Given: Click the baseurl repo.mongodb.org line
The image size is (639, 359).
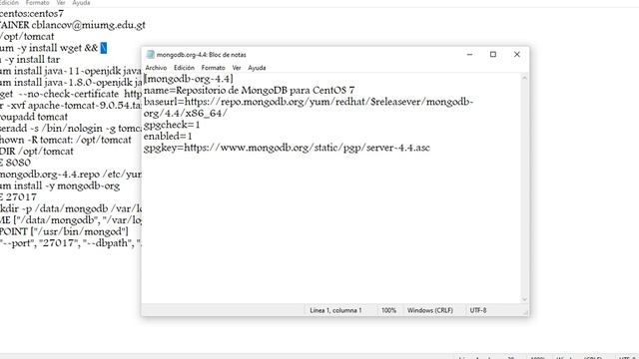Looking at the screenshot, I should pyautogui.click(x=309, y=102).
